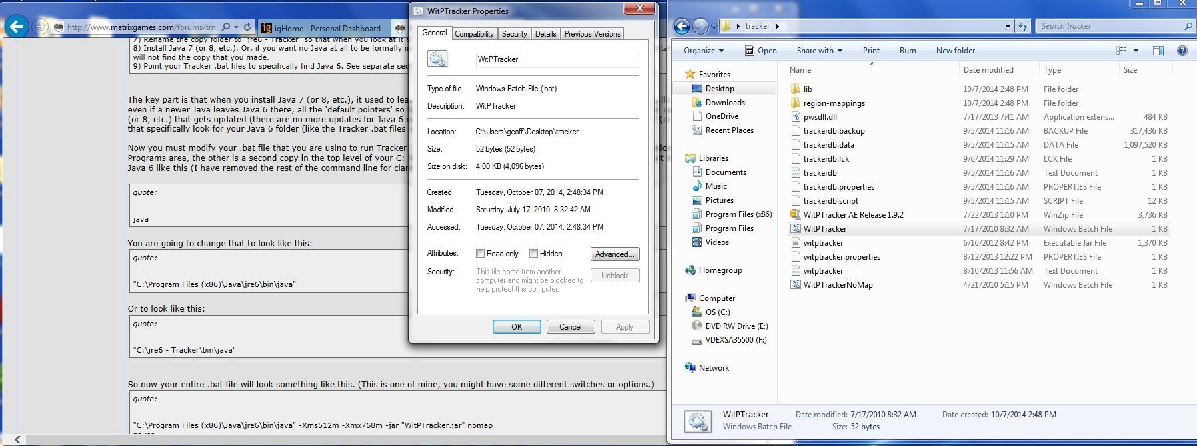
Task: Switch to the Compatibility tab
Action: tap(474, 34)
